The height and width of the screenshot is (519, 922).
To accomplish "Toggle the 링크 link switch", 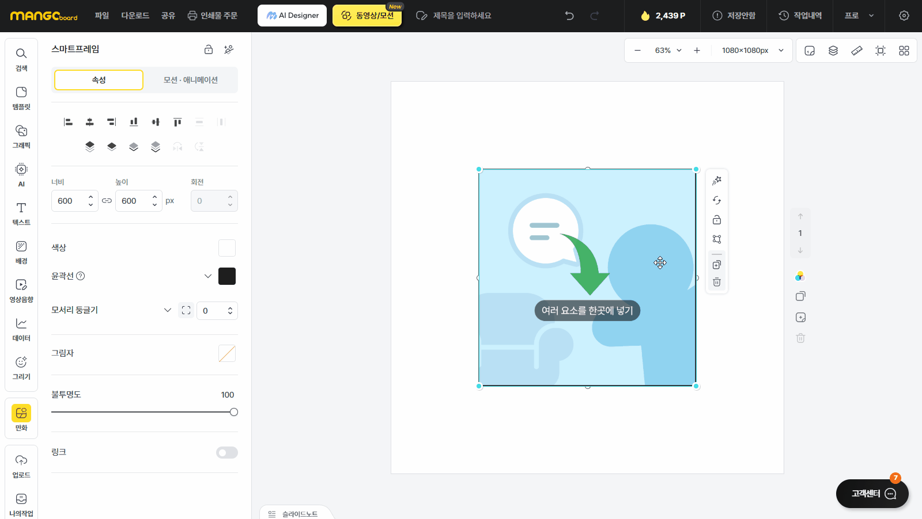I will point(227,453).
